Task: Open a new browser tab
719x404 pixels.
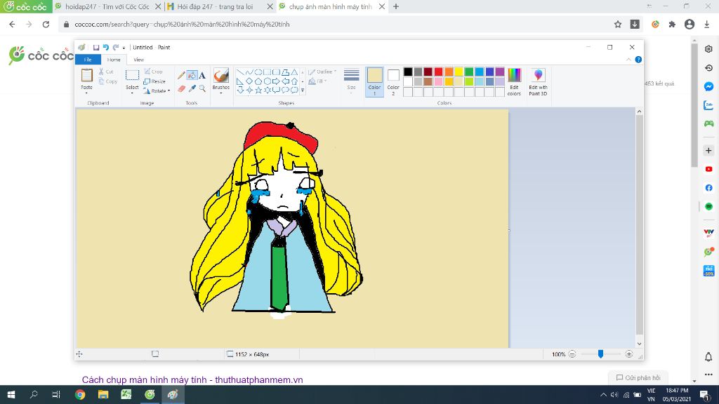Action: pos(396,7)
